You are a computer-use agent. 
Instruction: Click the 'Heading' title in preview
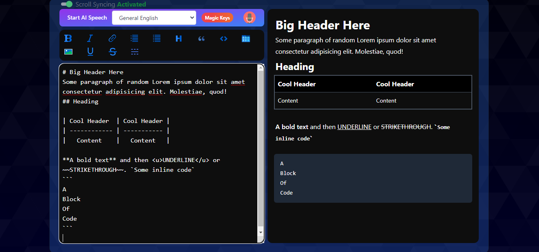(295, 67)
